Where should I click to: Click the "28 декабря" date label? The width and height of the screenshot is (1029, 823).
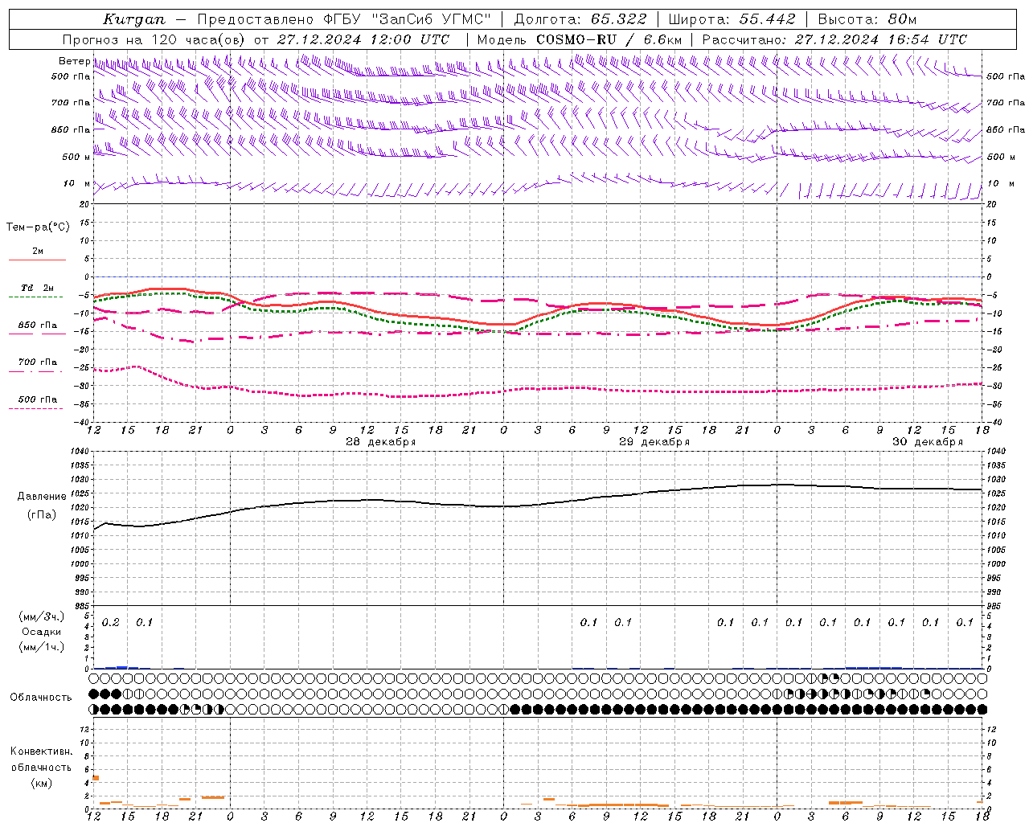point(380,442)
